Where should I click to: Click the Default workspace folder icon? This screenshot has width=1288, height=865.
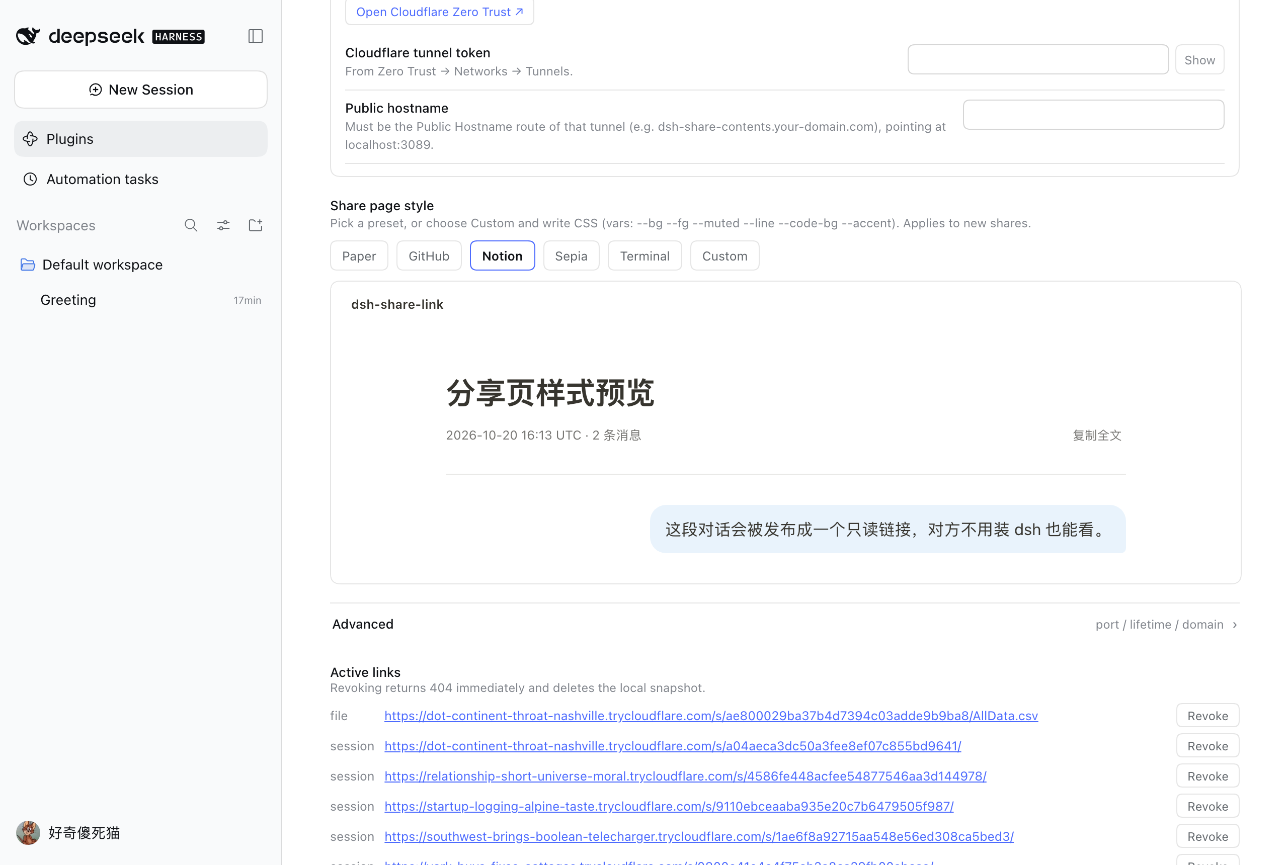(28, 265)
